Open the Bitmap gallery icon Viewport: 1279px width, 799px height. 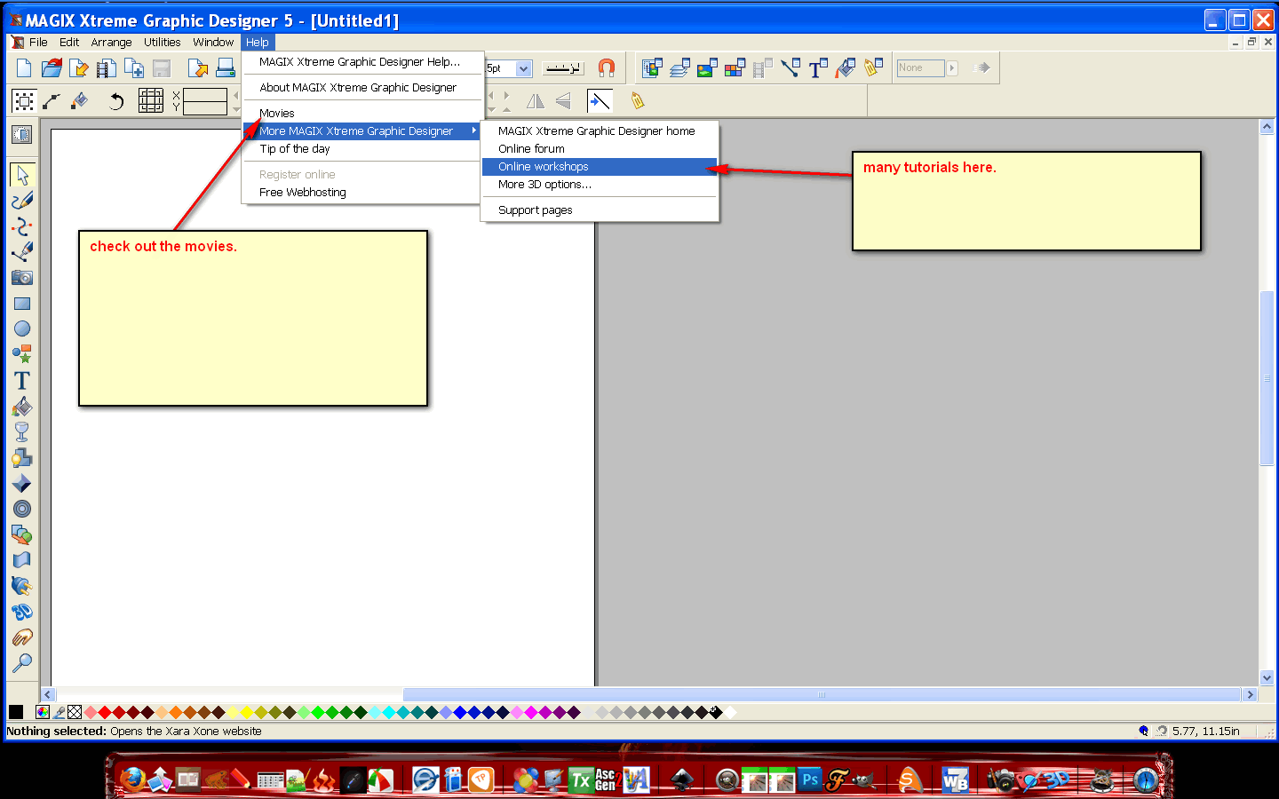[x=707, y=67]
